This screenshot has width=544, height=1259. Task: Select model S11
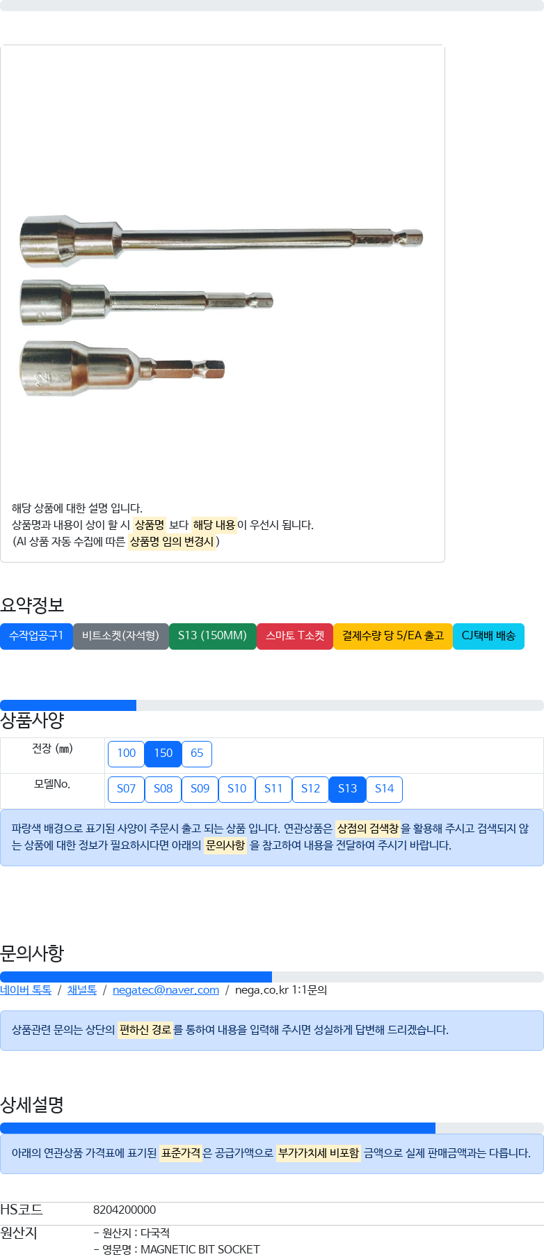pos(273,789)
